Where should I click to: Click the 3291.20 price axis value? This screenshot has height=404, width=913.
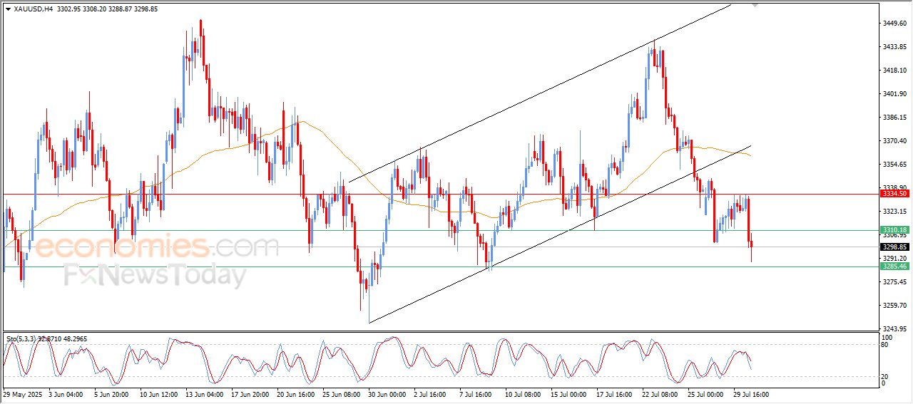click(x=894, y=259)
